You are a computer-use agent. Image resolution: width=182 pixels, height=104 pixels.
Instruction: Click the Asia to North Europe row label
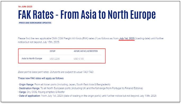(x=32, y=58)
